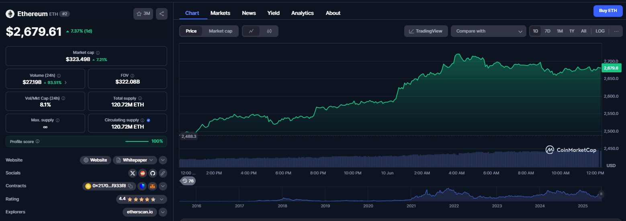Open the Reddit social icon

point(143,173)
